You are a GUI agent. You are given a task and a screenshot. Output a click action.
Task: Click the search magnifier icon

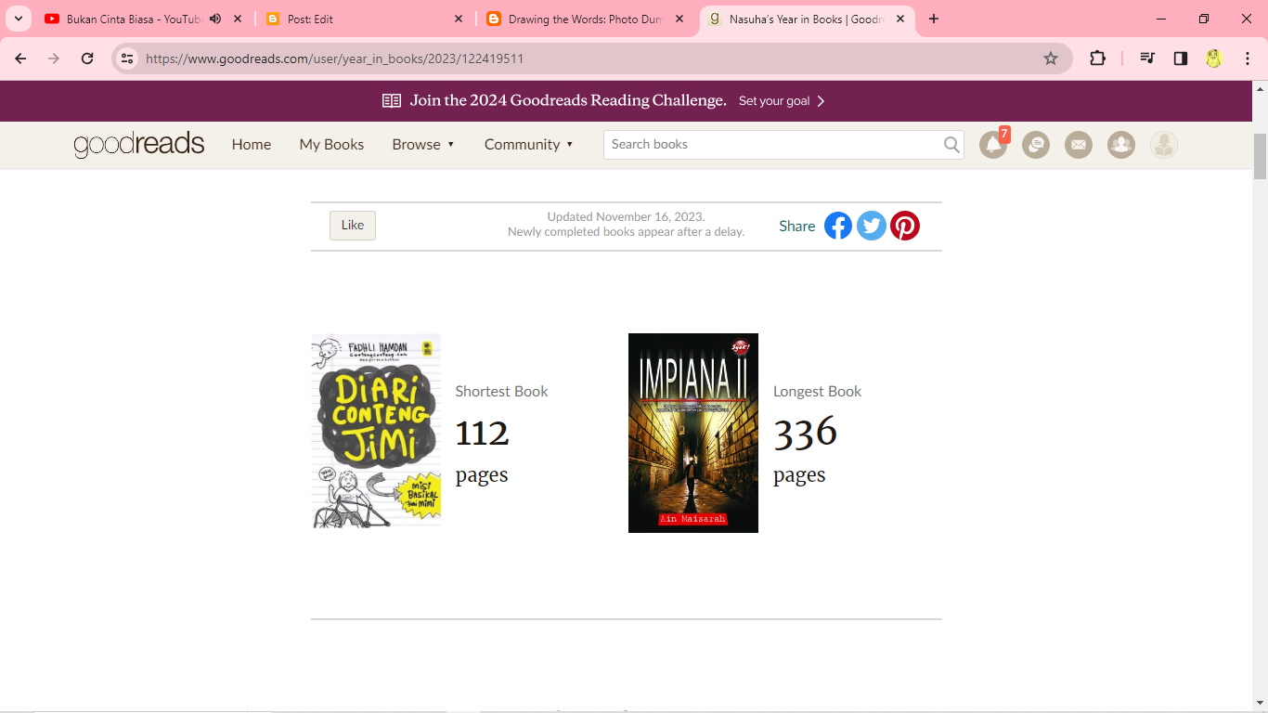(x=951, y=144)
